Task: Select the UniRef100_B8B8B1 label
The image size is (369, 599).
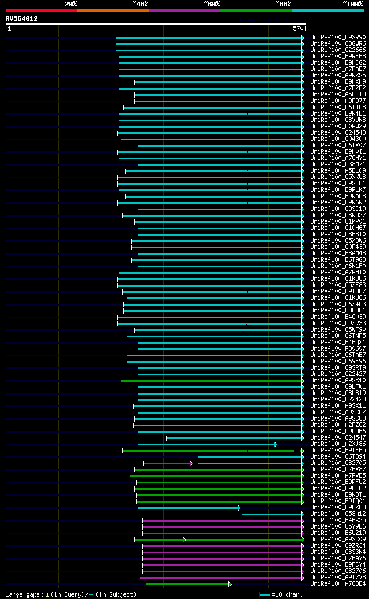Action: 338,311
